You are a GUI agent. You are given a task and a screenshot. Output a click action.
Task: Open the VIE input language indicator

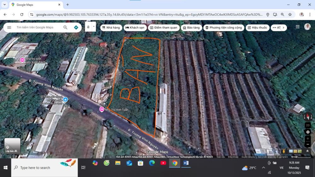[281, 168]
